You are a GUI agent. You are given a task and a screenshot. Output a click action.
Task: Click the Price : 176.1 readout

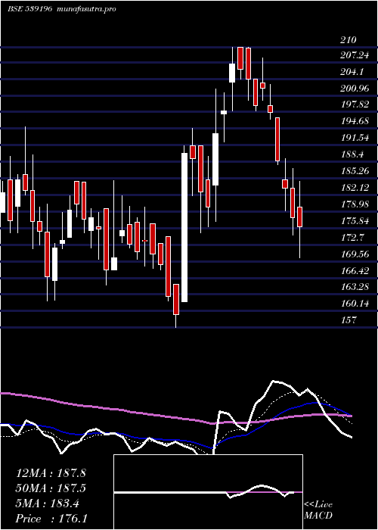pyautogui.click(x=51, y=519)
